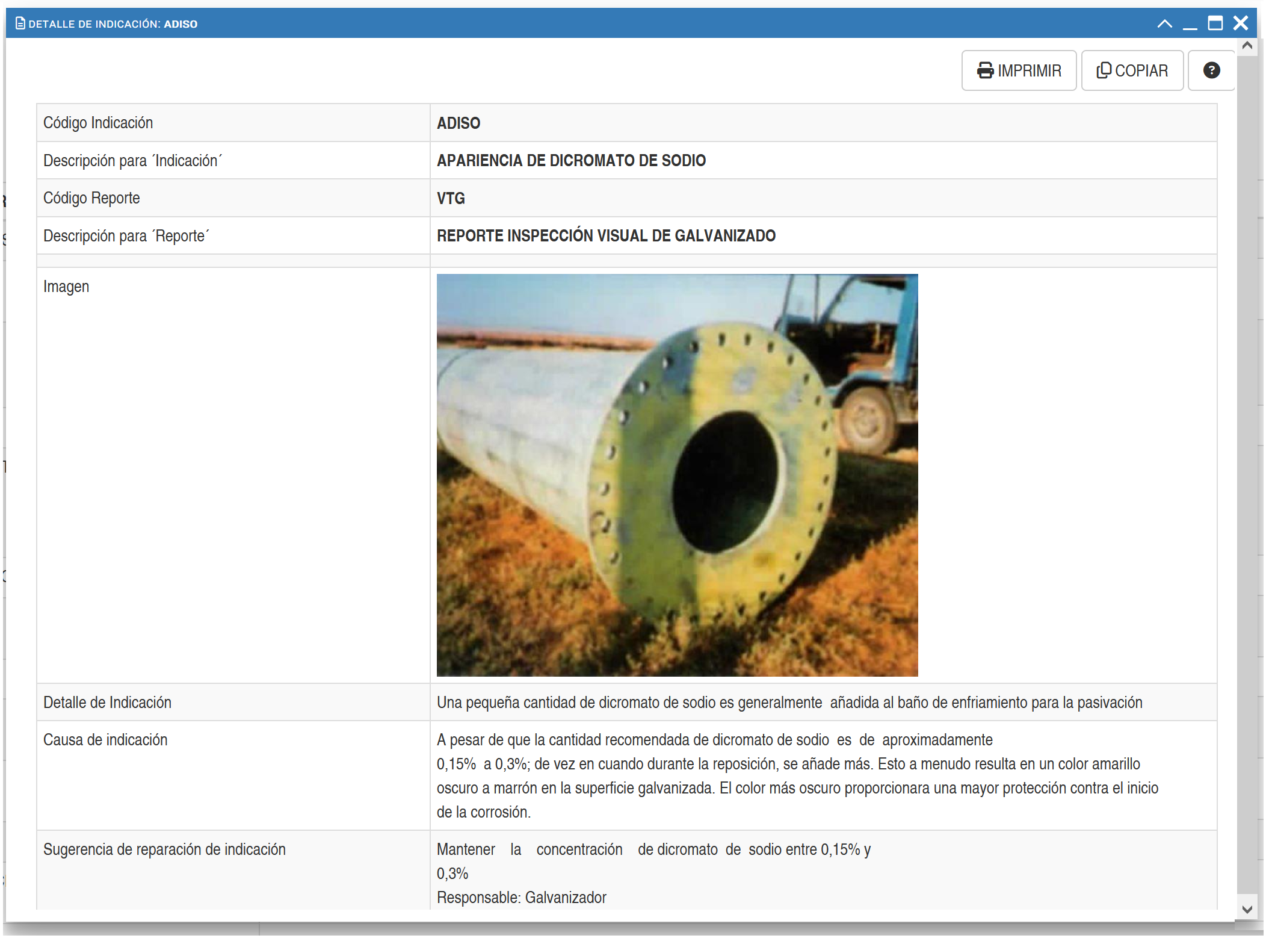Image resolution: width=1269 pixels, height=947 pixels.
Task: Click the document icon in title bar
Action: pos(20,23)
